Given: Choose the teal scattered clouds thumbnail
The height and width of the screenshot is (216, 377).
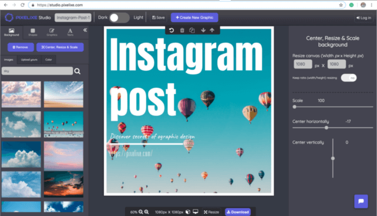Looking at the screenshot, I should pyautogui.click(x=21, y=124).
